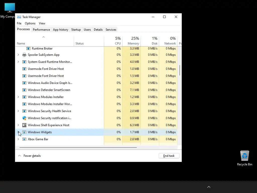Expand the Windows Modules Installer group
The image size is (257, 193).
(x=18, y=97)
